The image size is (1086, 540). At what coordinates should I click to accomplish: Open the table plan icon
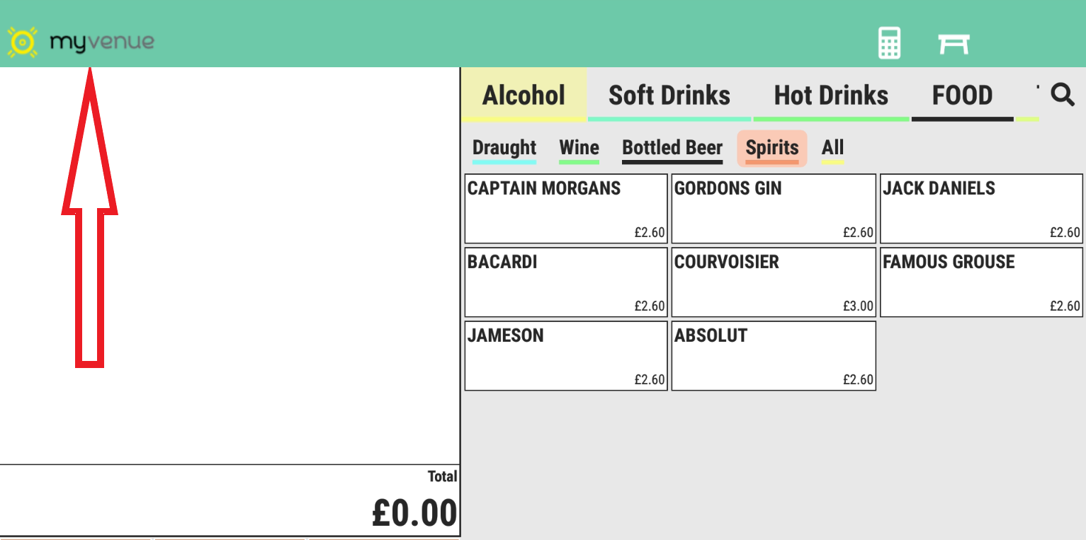[954, 44]
